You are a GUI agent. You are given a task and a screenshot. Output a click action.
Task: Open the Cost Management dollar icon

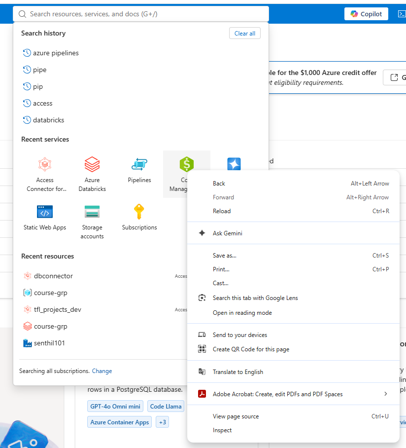point(187,164)
